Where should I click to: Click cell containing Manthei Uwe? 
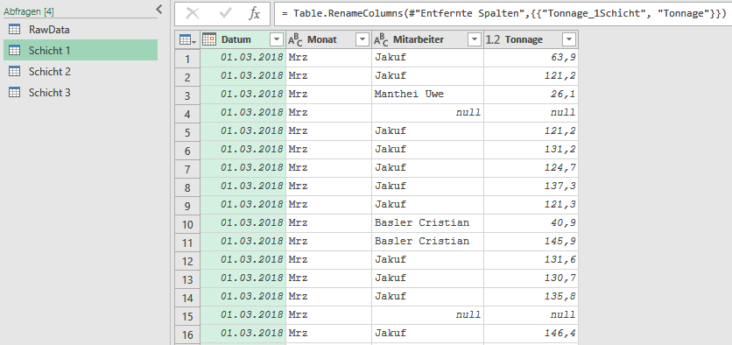tap(427, 95)
